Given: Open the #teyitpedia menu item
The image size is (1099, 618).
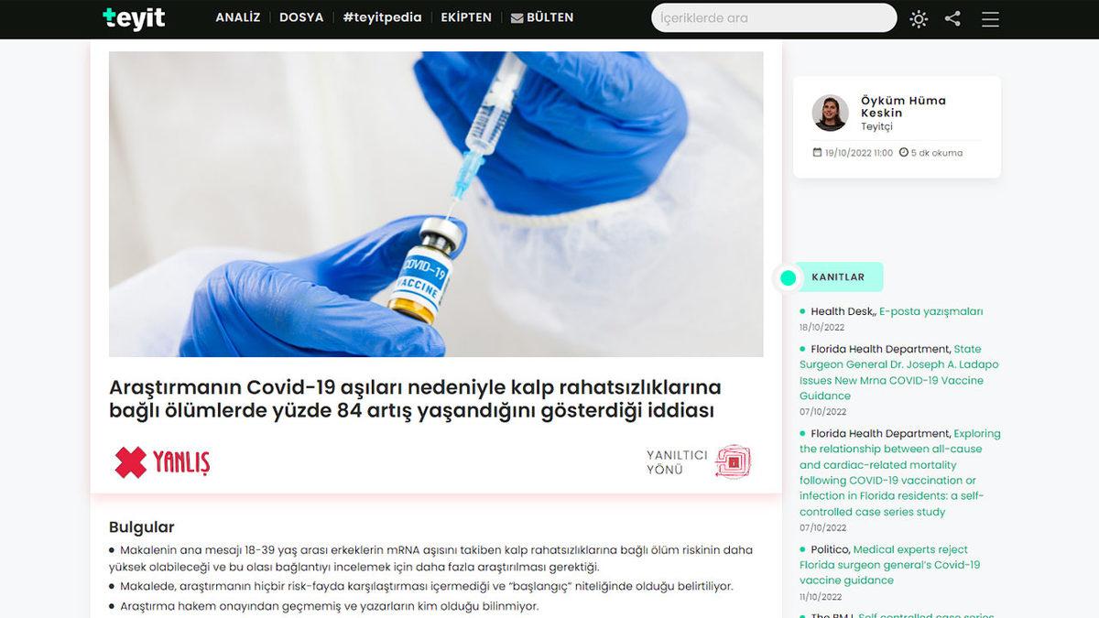Looking at the screenshot, I should (x=382, y=17).
